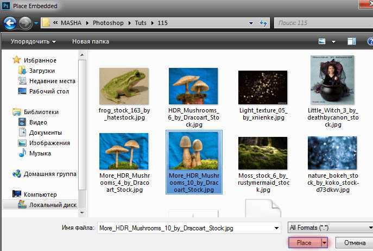Open Загрузки in navigation pane
The height and width of the screenshot is (251, 373).
pyautogui.click(x=42, y=71)
